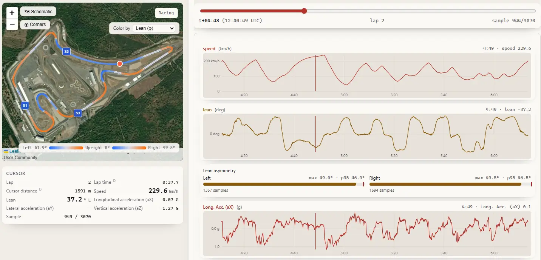This screenshot has height=260, width=541.
Task: Click the Sample 944 / 3070 value in the CURSOR panel
Action: click(x=77, y=217)
